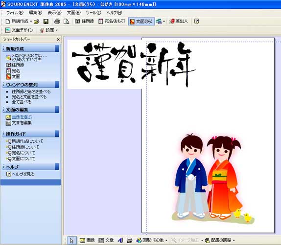Screen dimensions: 281x245
Task: Open the 図形・その他 dropdown
Action: pos(166,240)
